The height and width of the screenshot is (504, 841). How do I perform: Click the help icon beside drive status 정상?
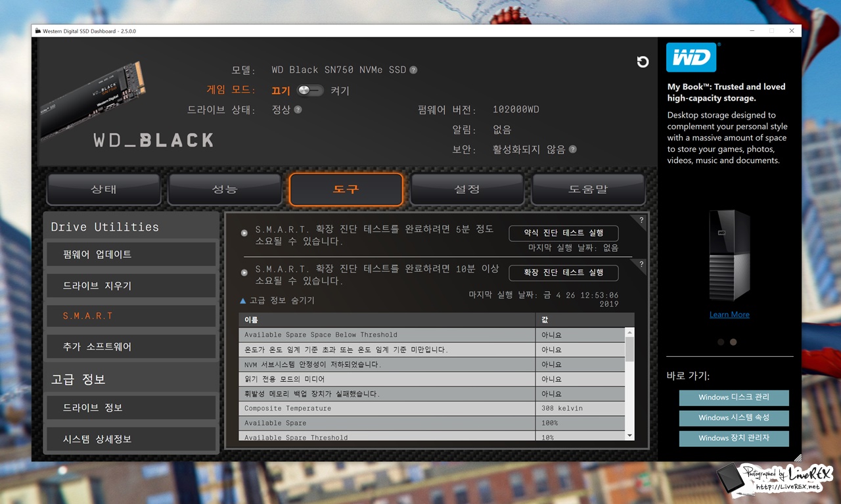(298, 110)
